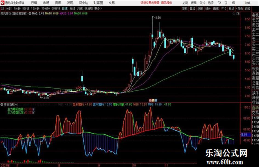The image size is (259, 167).
Task: Click the MA60: 6.66 indicator label
Action: point(81,13)
